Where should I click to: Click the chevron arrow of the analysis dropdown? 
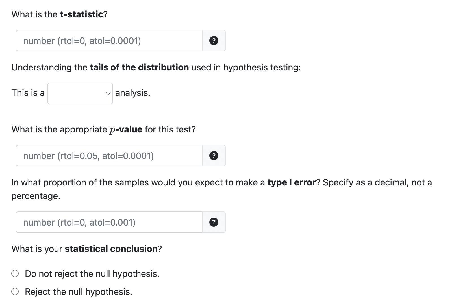click(108, 94)
